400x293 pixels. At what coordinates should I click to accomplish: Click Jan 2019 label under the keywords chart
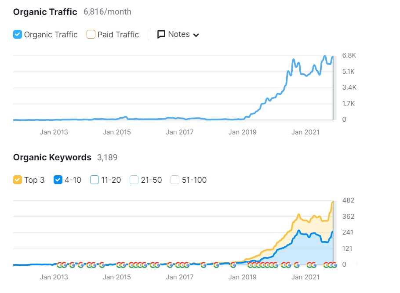click(242, 277)
